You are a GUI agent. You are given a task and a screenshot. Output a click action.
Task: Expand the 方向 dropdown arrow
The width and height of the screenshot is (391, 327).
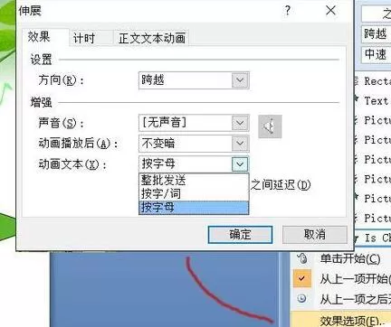coord(240,80)
